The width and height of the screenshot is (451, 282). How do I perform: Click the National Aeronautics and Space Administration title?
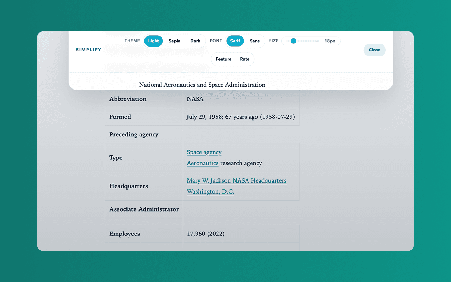[x=202, y=85]
